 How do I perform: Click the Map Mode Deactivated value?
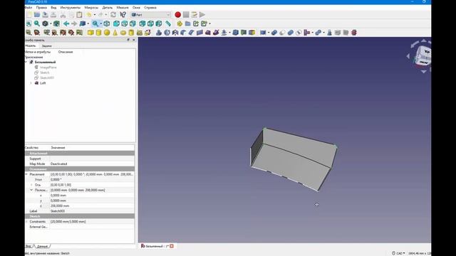pos(92,164)
